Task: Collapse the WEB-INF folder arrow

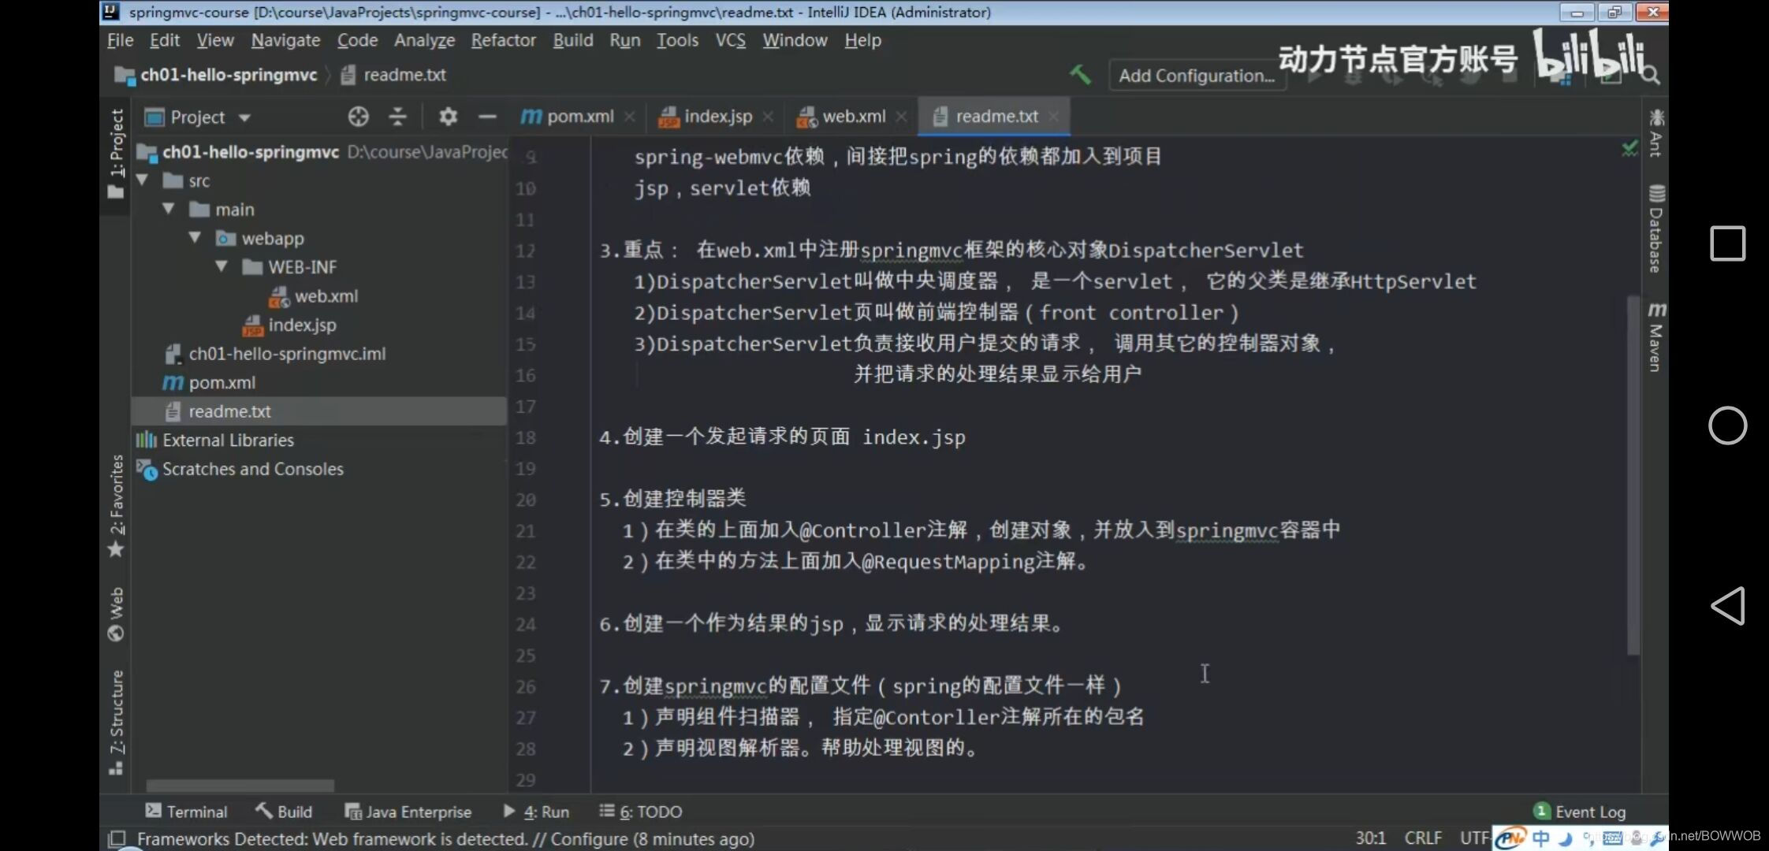Action: tap(222, 267)
